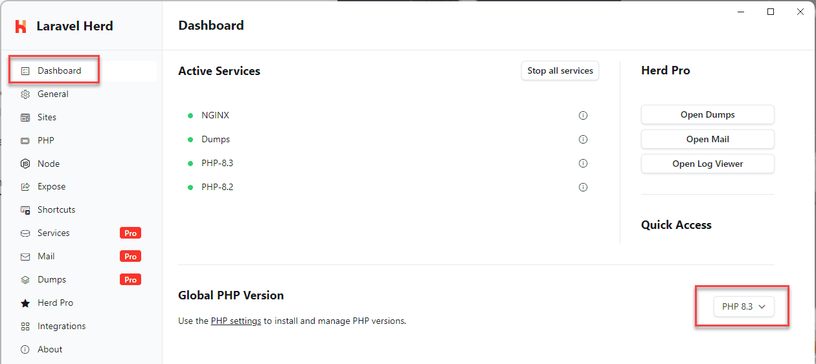This screenshot has width=816, height=364.
Task: Open info icon for NGINX service
Action: coord(583,116)
